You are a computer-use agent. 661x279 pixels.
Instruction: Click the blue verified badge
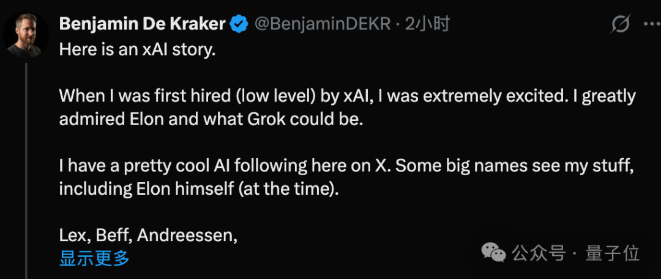(x=238, y=24)
